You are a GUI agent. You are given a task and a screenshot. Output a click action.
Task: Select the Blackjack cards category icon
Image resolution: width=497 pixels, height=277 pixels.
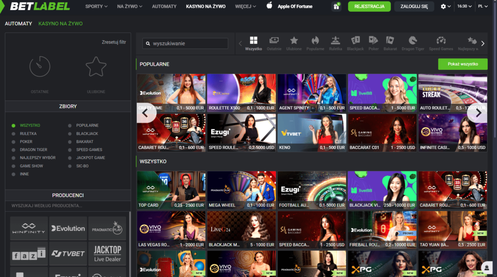(355, 41)
